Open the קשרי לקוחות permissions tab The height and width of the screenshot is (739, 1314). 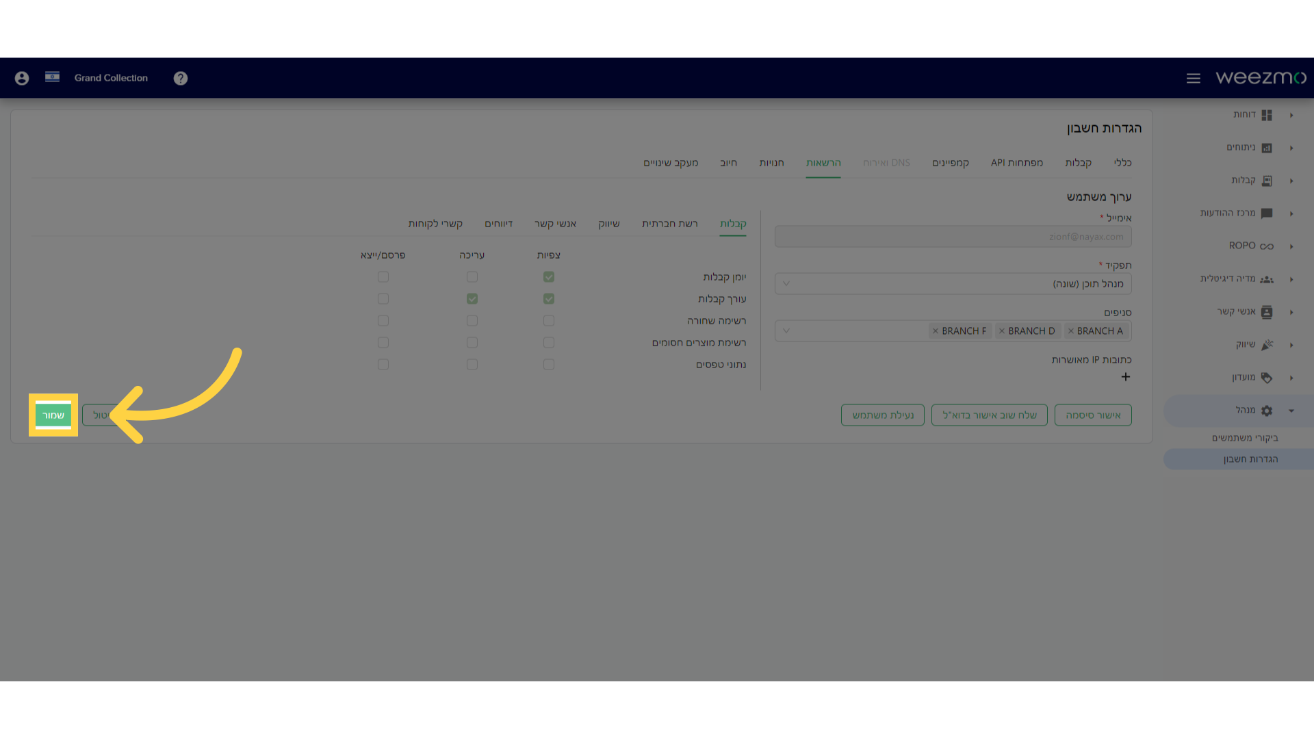435,224
